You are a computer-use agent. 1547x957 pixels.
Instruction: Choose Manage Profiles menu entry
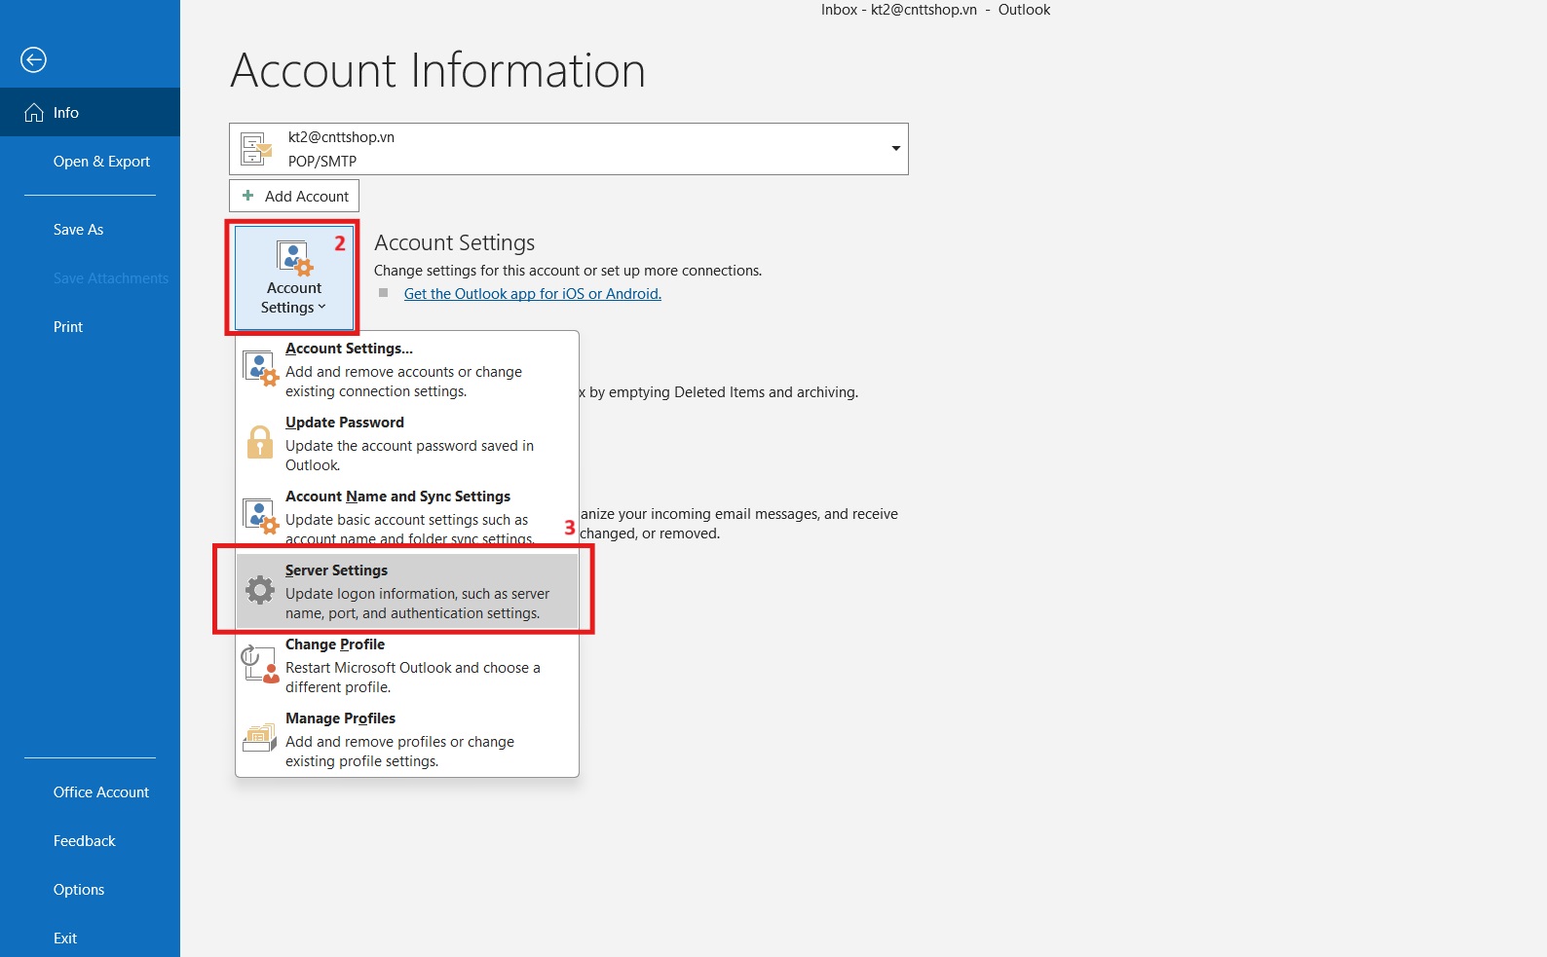[407, 740]
